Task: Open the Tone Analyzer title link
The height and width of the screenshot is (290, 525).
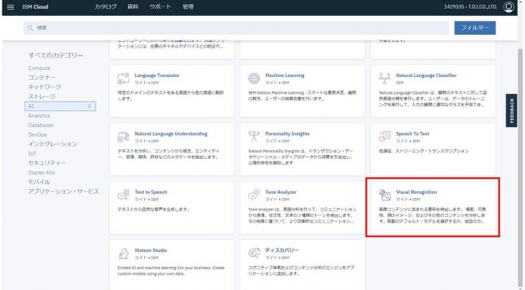Action: pos(281,192)
